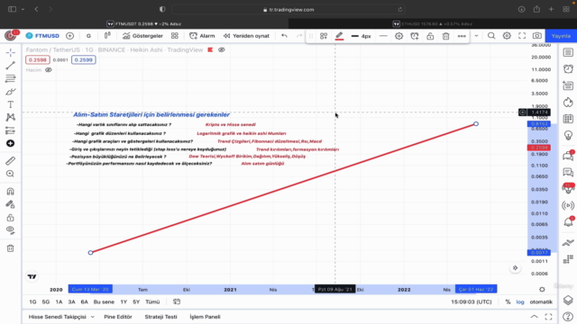
Task: Open Hisse Senedi Takipçisi screener dropdown
Action: pos(61,317)
